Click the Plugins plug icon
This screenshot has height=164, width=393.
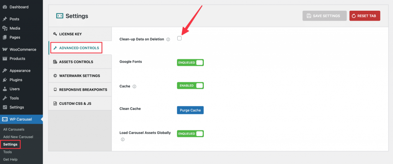(x=5, y=80)
